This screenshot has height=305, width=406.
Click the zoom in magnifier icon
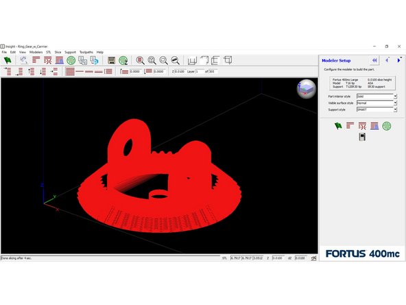pos(152,60)
